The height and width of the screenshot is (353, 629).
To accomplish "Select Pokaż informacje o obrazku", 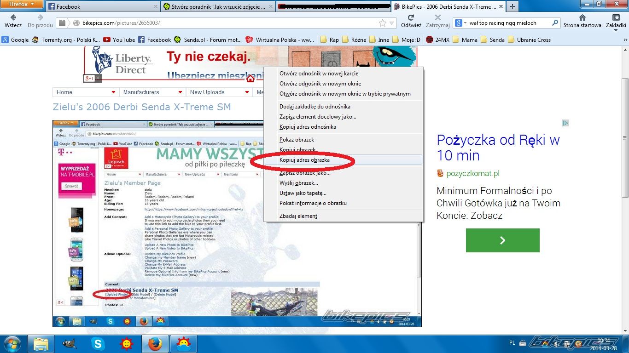I will pyautogui.click(x=344, y=203).
